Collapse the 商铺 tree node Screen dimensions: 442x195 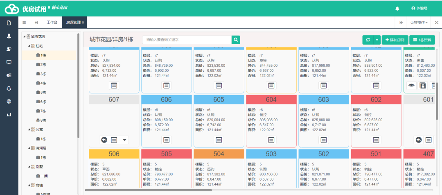pos(29,186)
